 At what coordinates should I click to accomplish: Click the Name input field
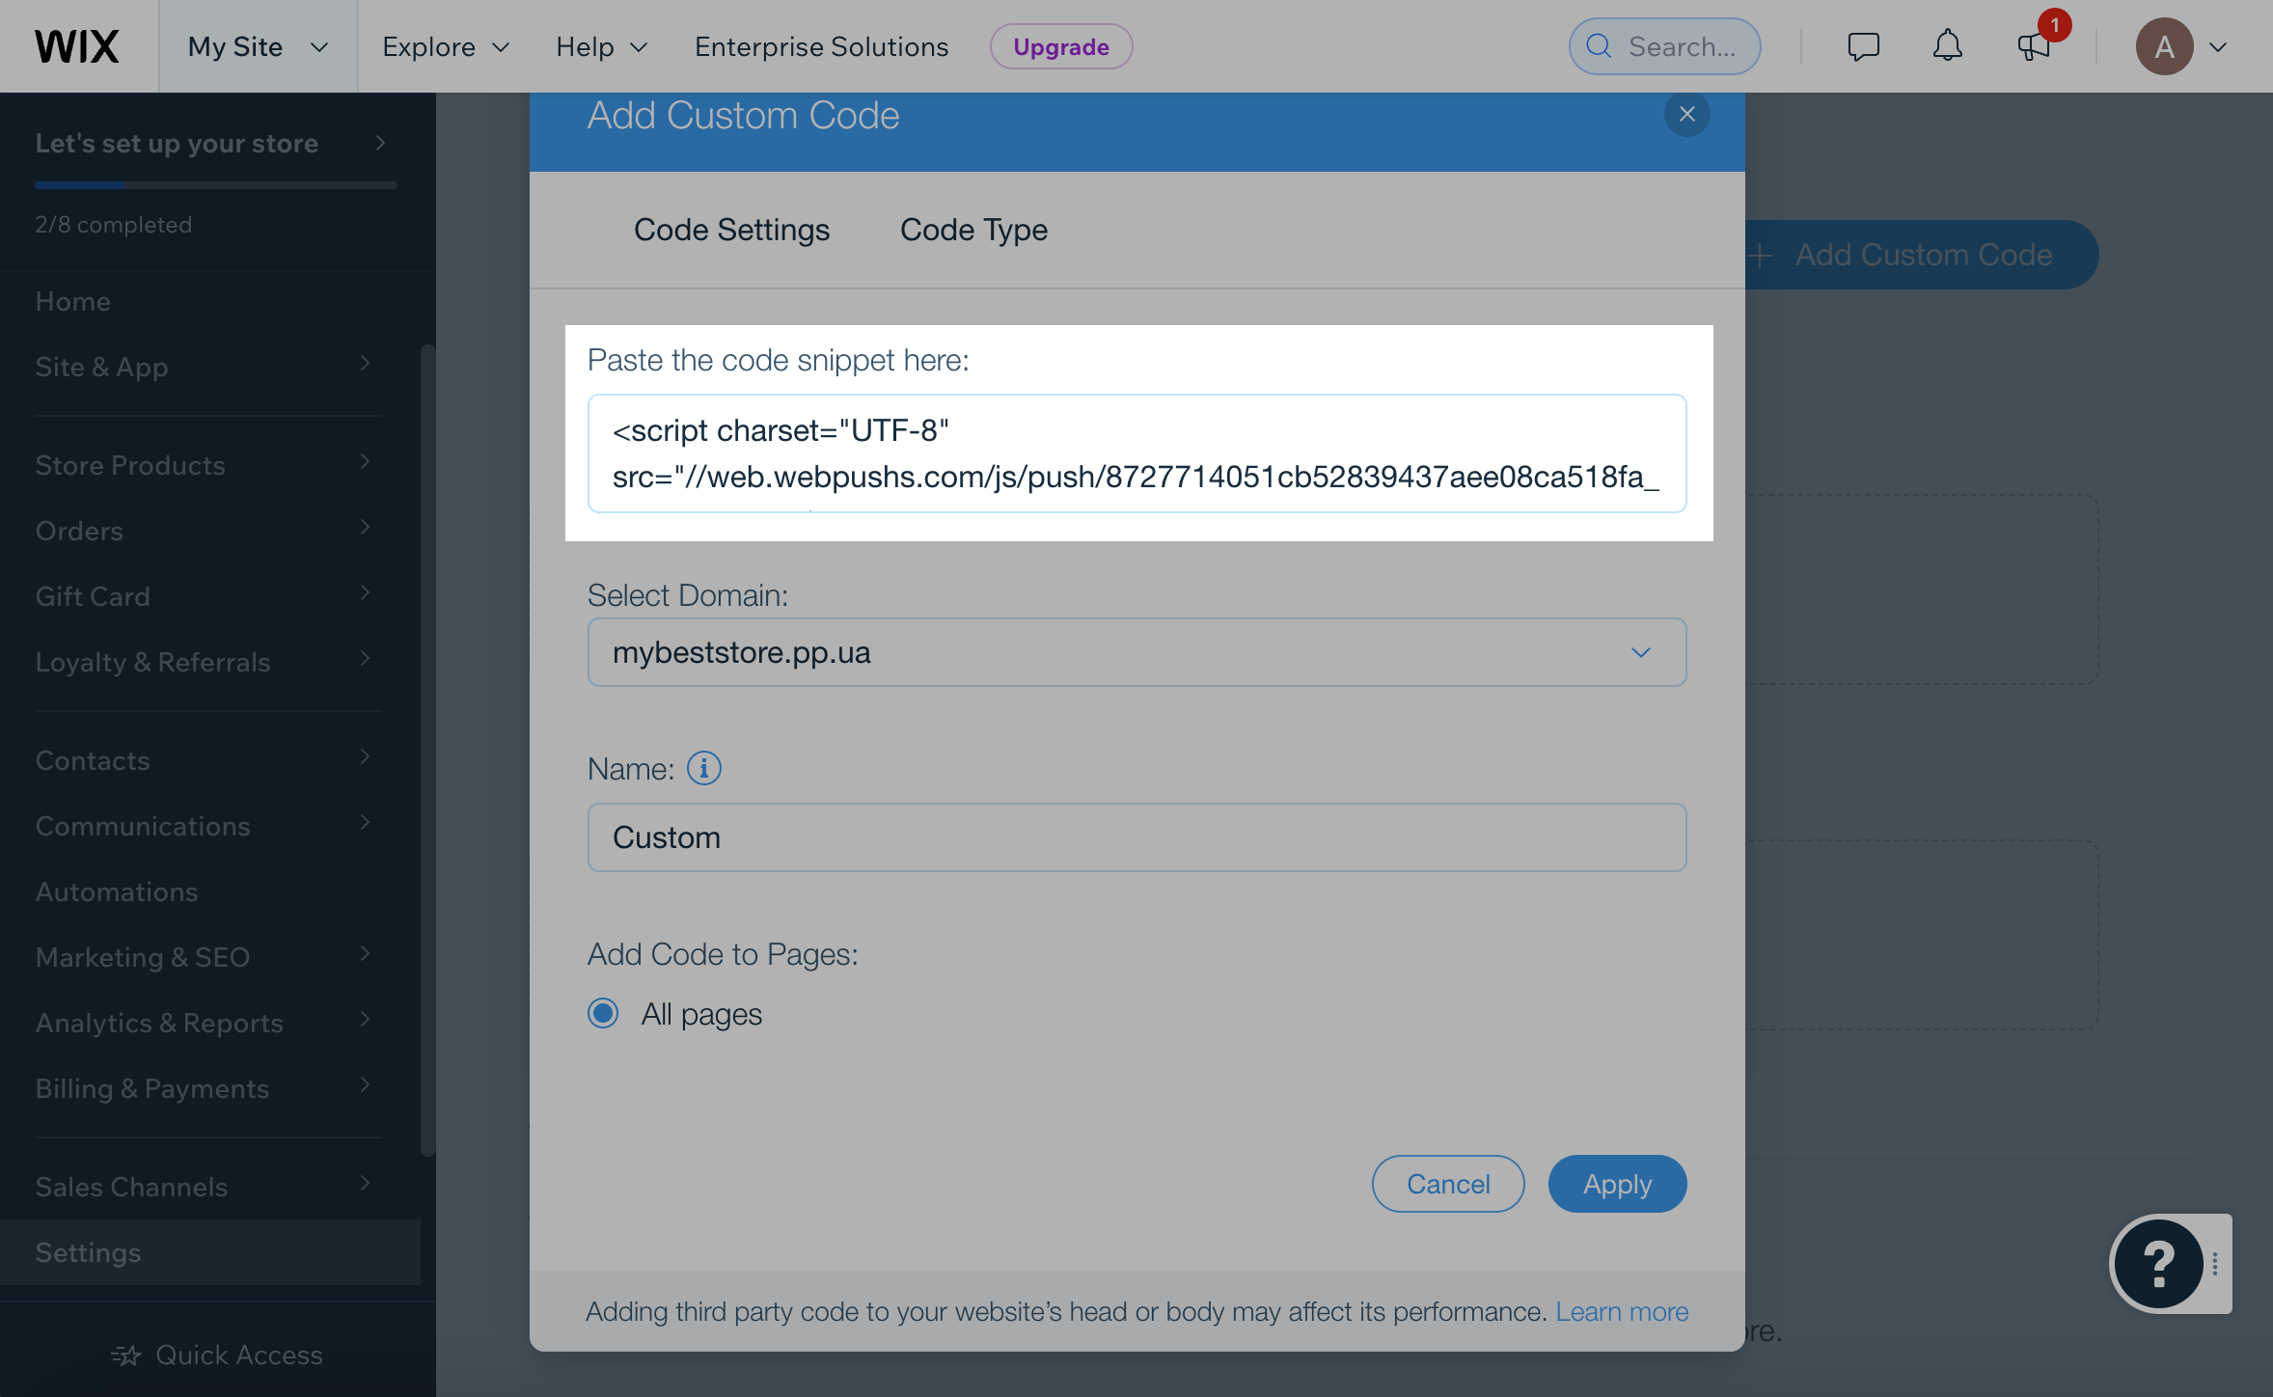(x=1136, y=837)
